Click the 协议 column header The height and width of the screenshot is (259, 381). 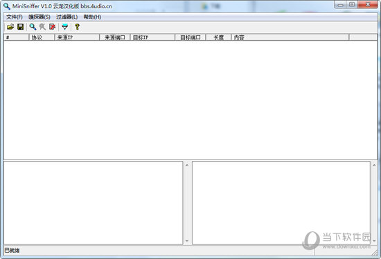(x=42, y=37)
